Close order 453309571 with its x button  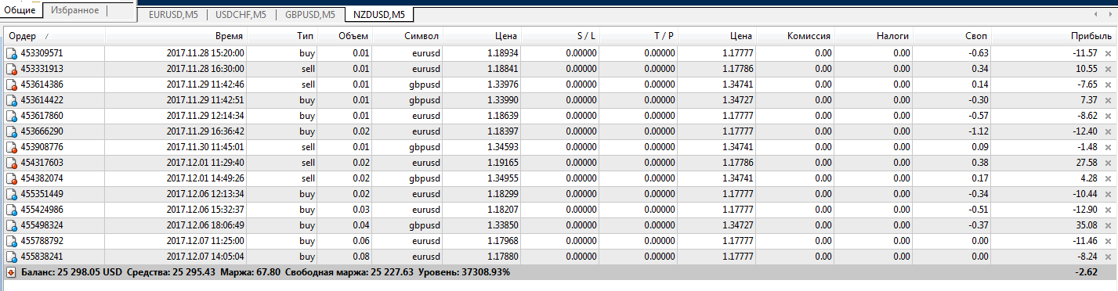[x=1108, y=53]
